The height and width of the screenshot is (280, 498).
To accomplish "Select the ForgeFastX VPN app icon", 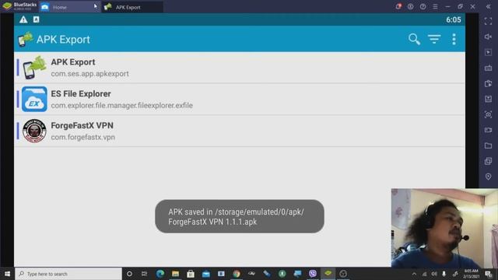I will pyautogui.click(x=34, y=131).
